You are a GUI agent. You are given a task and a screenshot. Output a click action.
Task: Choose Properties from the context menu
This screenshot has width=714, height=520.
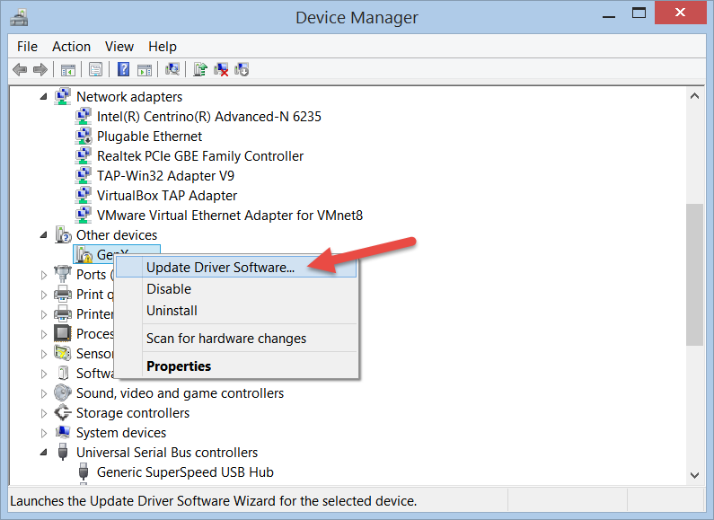[236, 366]
